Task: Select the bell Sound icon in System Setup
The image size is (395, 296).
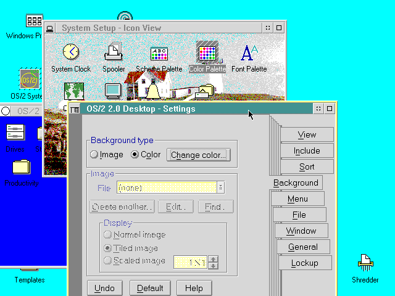Action: pos(153,91)
